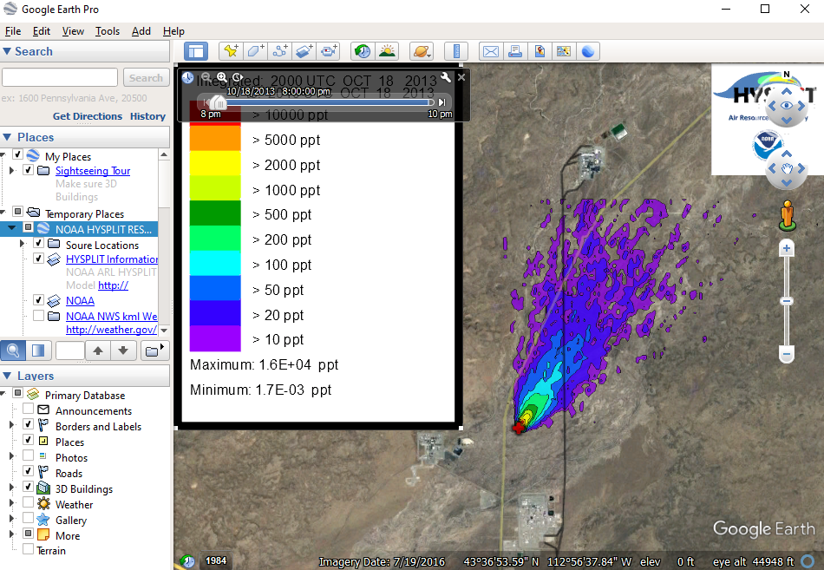
Task: Click the zoom in plus button
Action: point(786,249)
